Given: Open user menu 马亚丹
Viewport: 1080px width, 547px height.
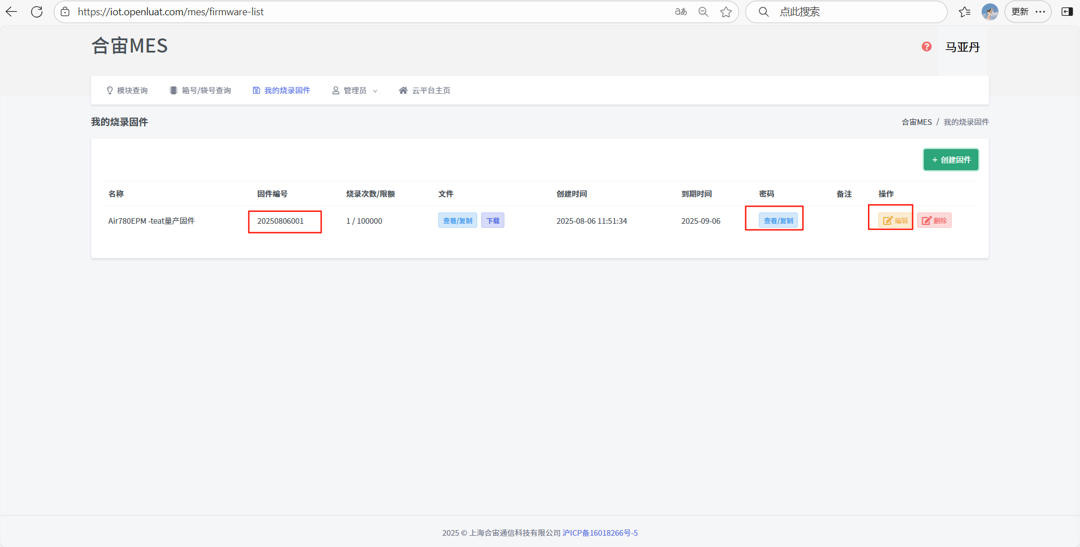Looking at the screenshot, I should [962, 47].
